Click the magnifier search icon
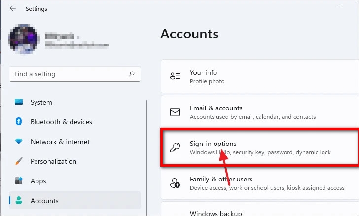 tap(132, 74)
